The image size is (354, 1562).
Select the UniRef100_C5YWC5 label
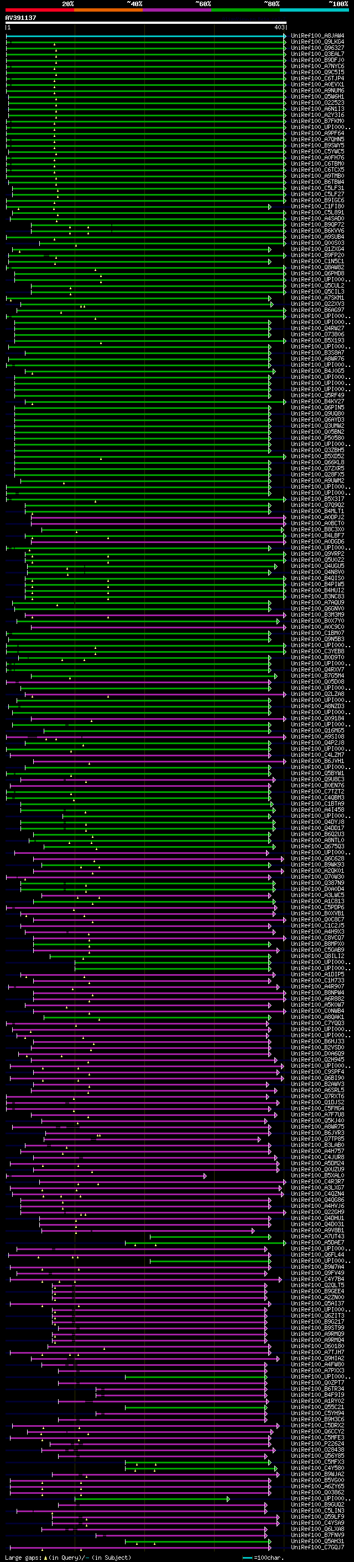[x=317, y=152]
